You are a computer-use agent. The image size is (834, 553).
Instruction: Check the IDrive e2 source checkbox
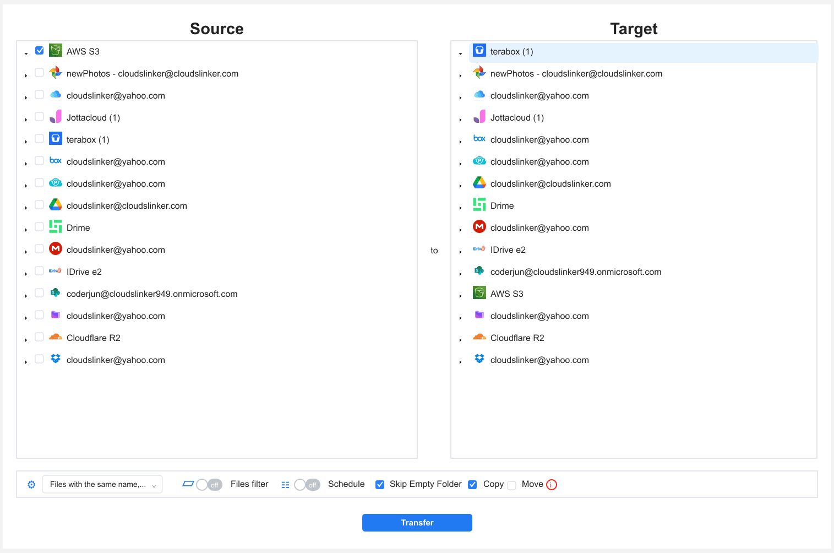point(40,271)
